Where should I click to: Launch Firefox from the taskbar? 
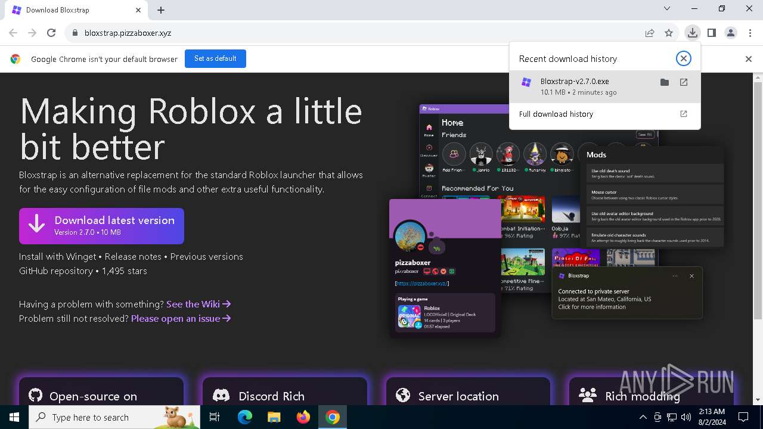(303, 417)
